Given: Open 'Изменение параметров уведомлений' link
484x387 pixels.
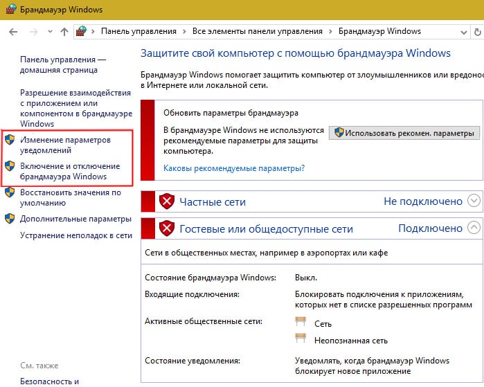Looking at the screenshot, I should [65, 145].
